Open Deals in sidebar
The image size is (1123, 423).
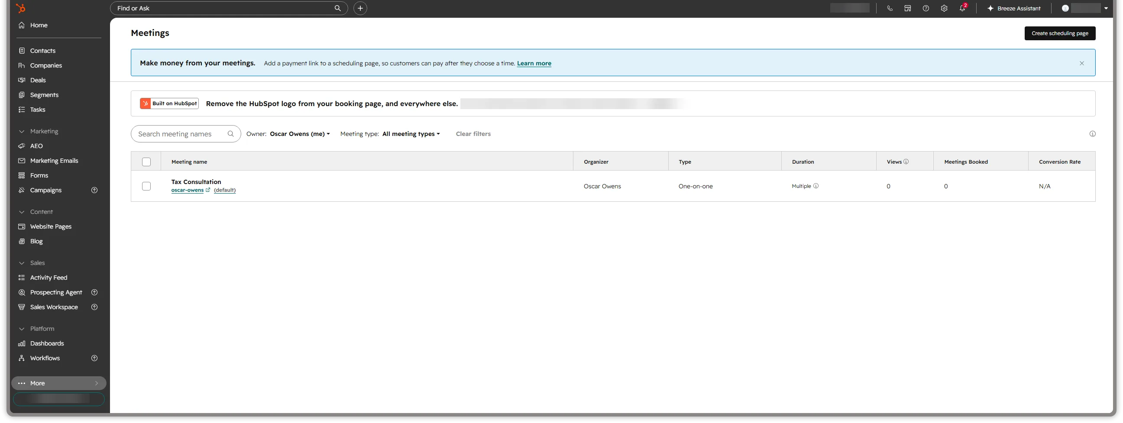[x=38, y=81]
